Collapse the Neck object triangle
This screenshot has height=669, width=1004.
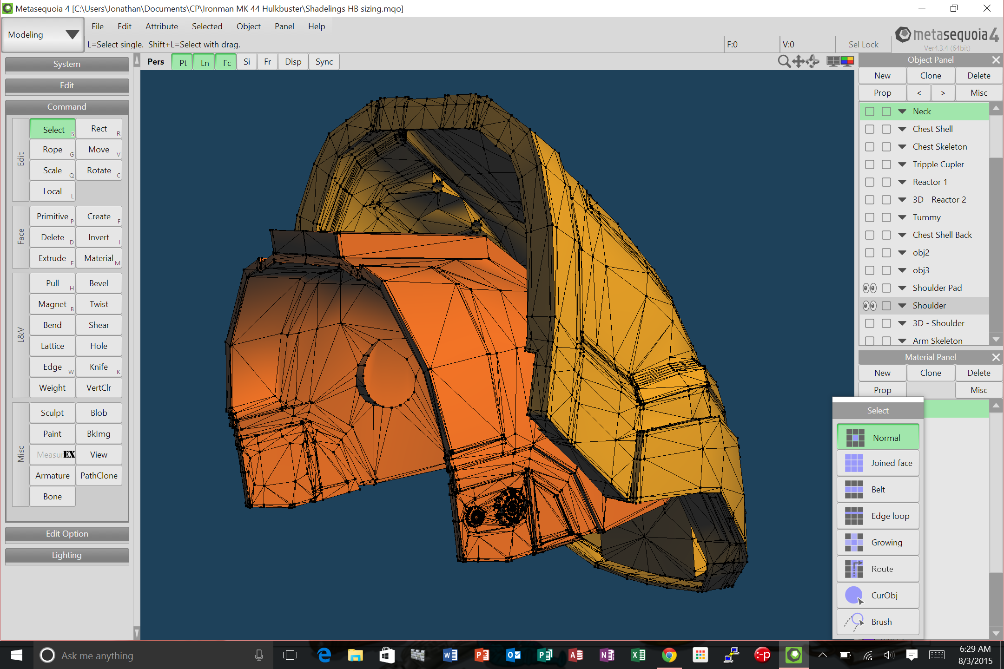click(902, 111)
